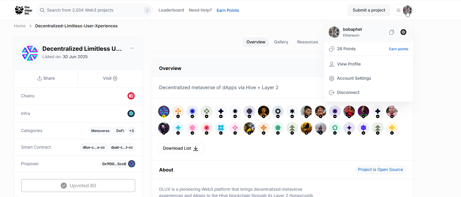This screenshot has width=461, height=197.
Task: Click the last top-row man photo avatar
Action: click(392, 112)
